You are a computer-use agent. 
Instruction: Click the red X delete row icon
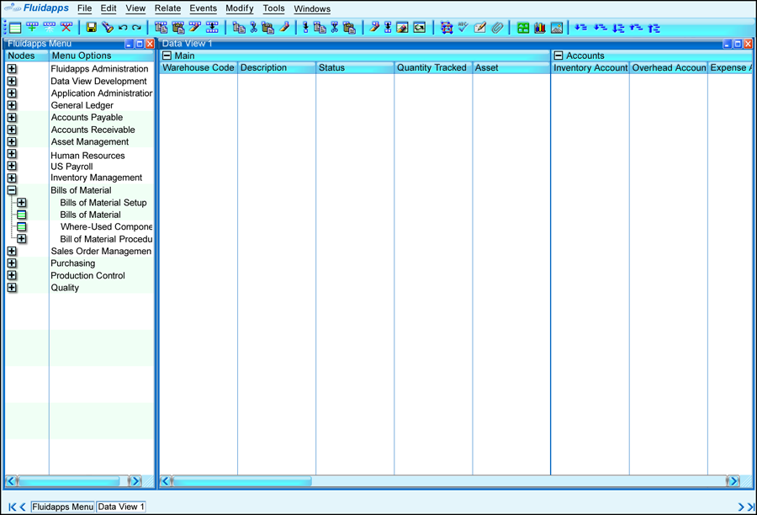(x=66, y=28)
